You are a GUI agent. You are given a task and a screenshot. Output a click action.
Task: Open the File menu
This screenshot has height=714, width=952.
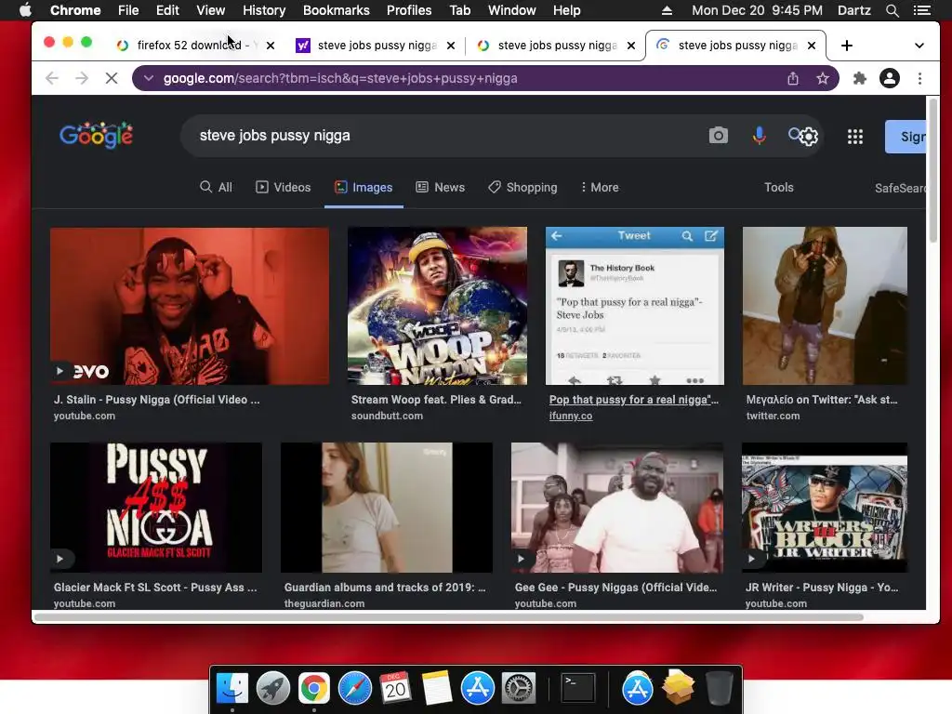128,10
